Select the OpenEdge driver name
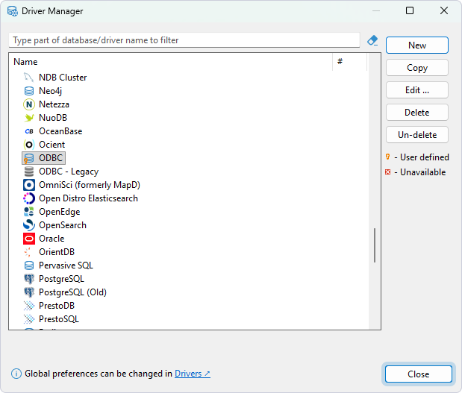The height and width of the screenshot is (393, 462). tap(60, 212)
